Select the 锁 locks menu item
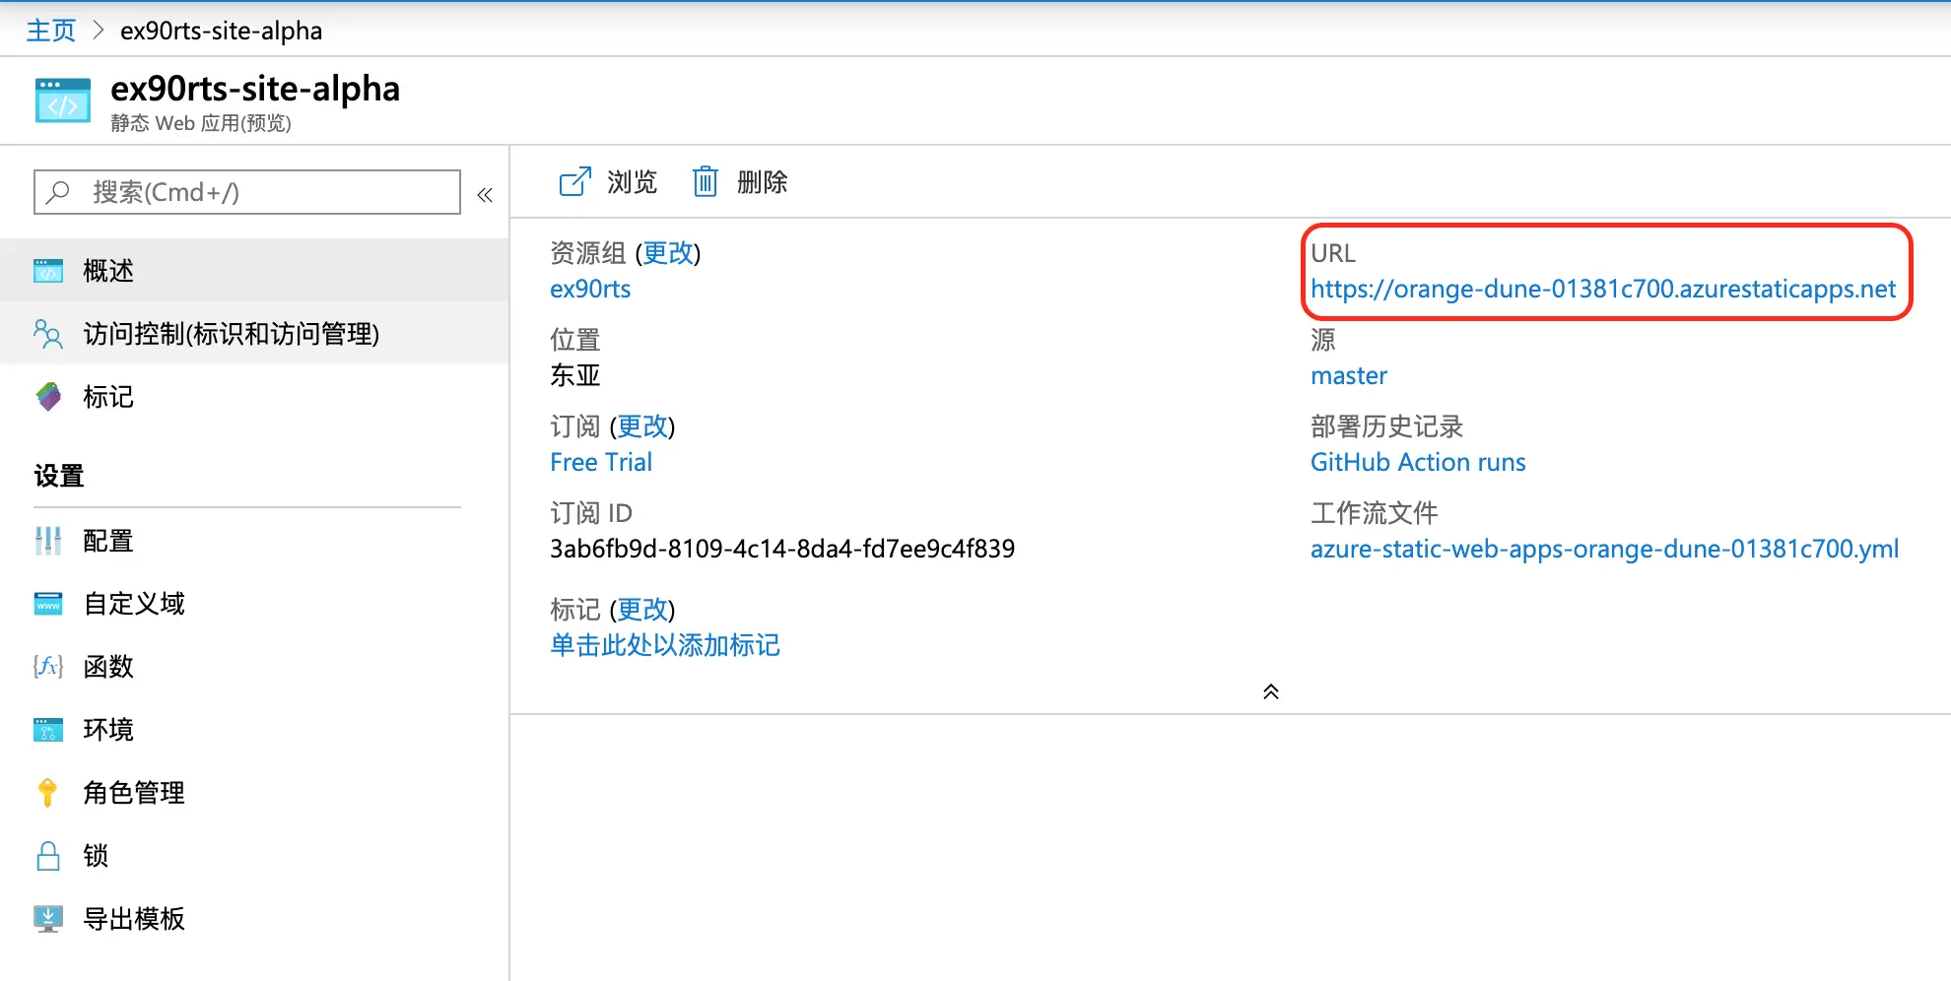Screen dimensions: 1951x981 click(254, 856)
